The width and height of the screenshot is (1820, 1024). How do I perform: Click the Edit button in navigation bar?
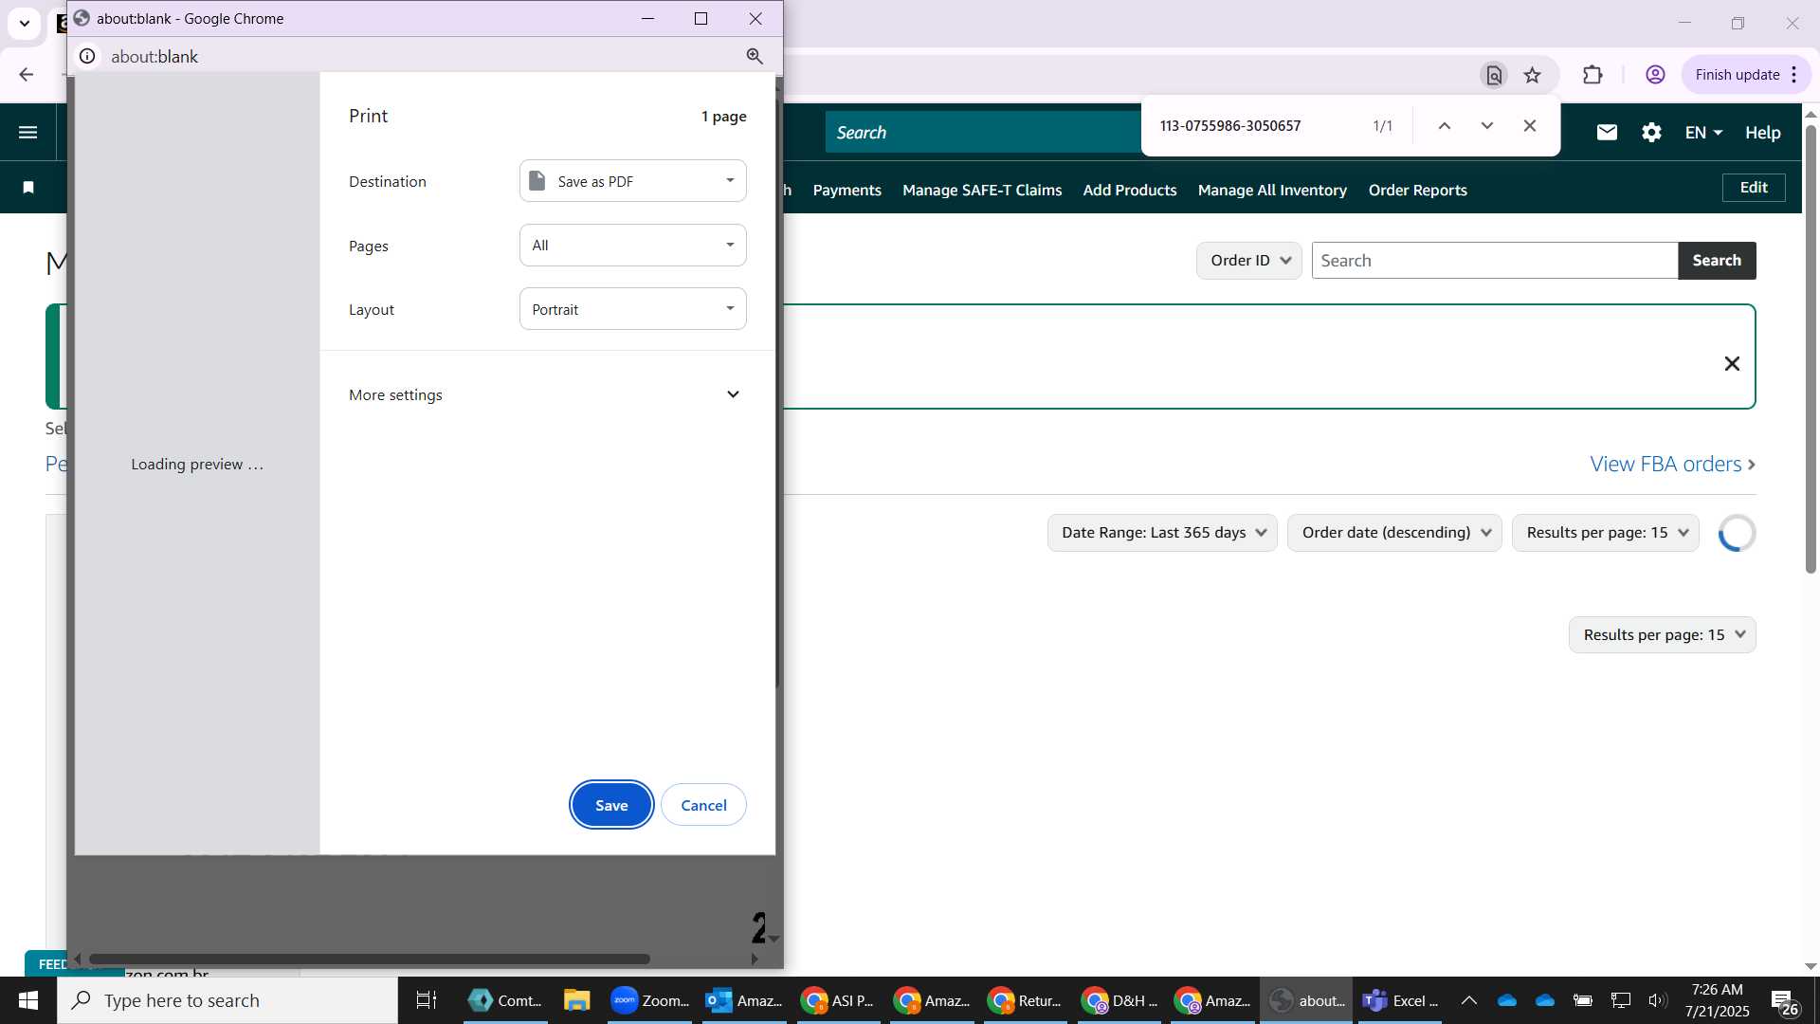(1754, 188)
